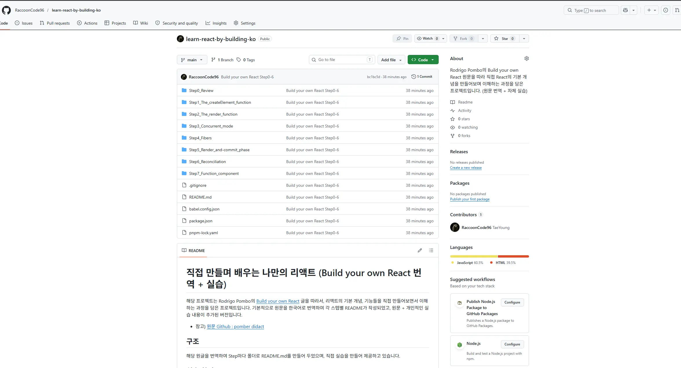Viewport: 681px width, 368px height.
Task: Click the .gitignore file icon
Action: pyautogui.click(x=184, y=185)
